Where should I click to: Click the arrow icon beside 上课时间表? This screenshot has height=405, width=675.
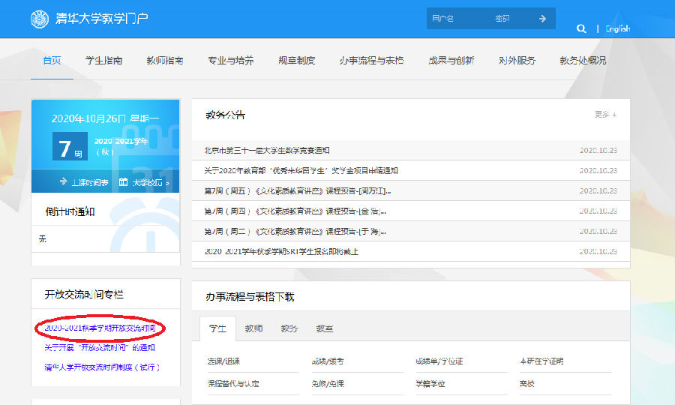point(64,182)
